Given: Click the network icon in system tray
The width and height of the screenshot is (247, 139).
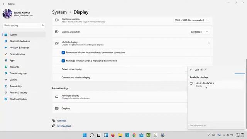Looking at the screenshot, I should pos(224,135).
